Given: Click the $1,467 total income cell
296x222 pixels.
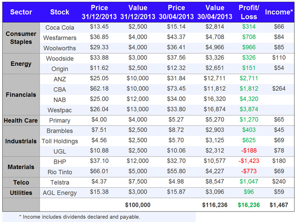Looking at the screenshot, I should 278,205.
